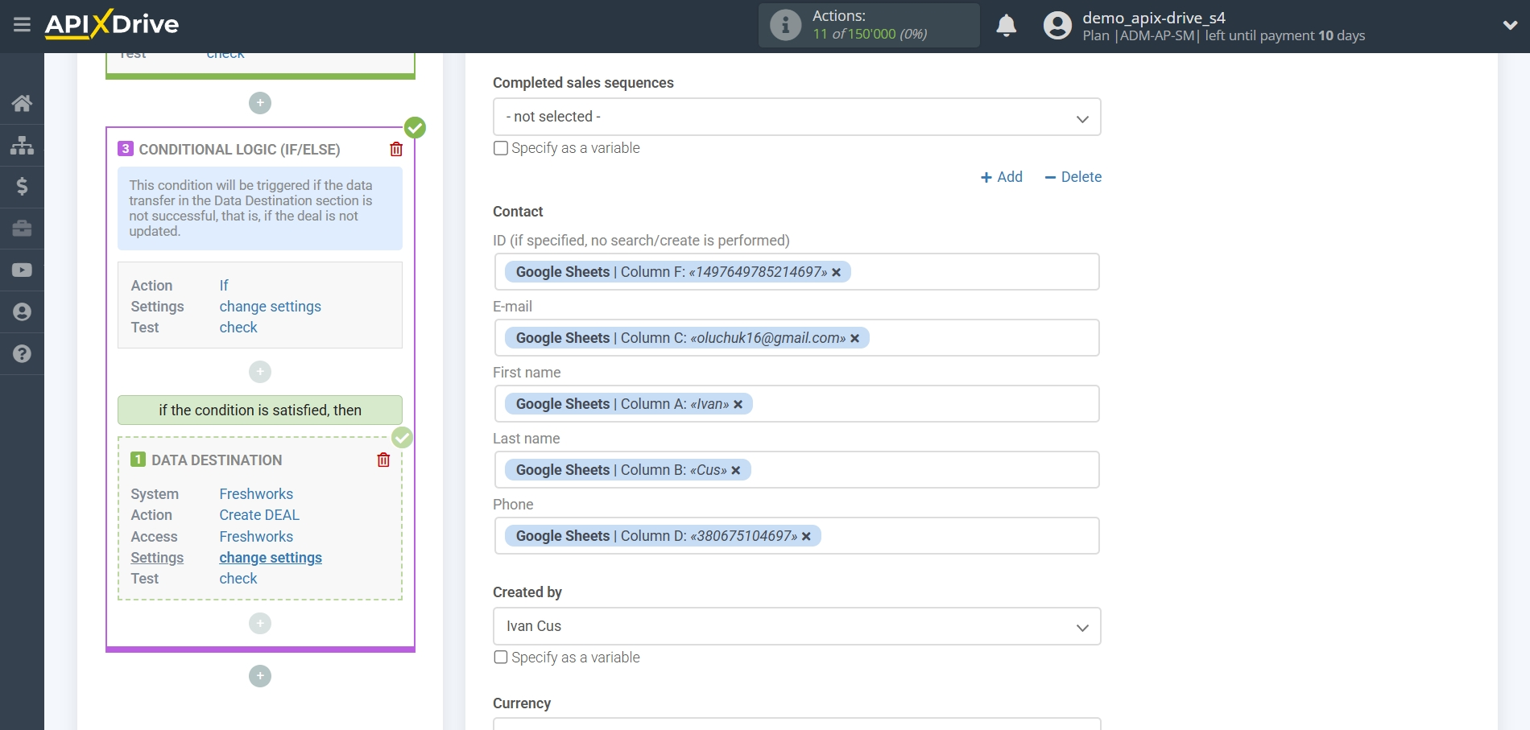This screenshot has width=1530, height=730.
Task: Click the If action link
Action: tap(224, 286)
